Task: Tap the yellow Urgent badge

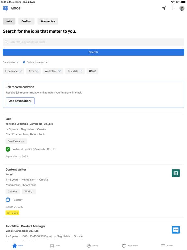Action: coord(12,213)
